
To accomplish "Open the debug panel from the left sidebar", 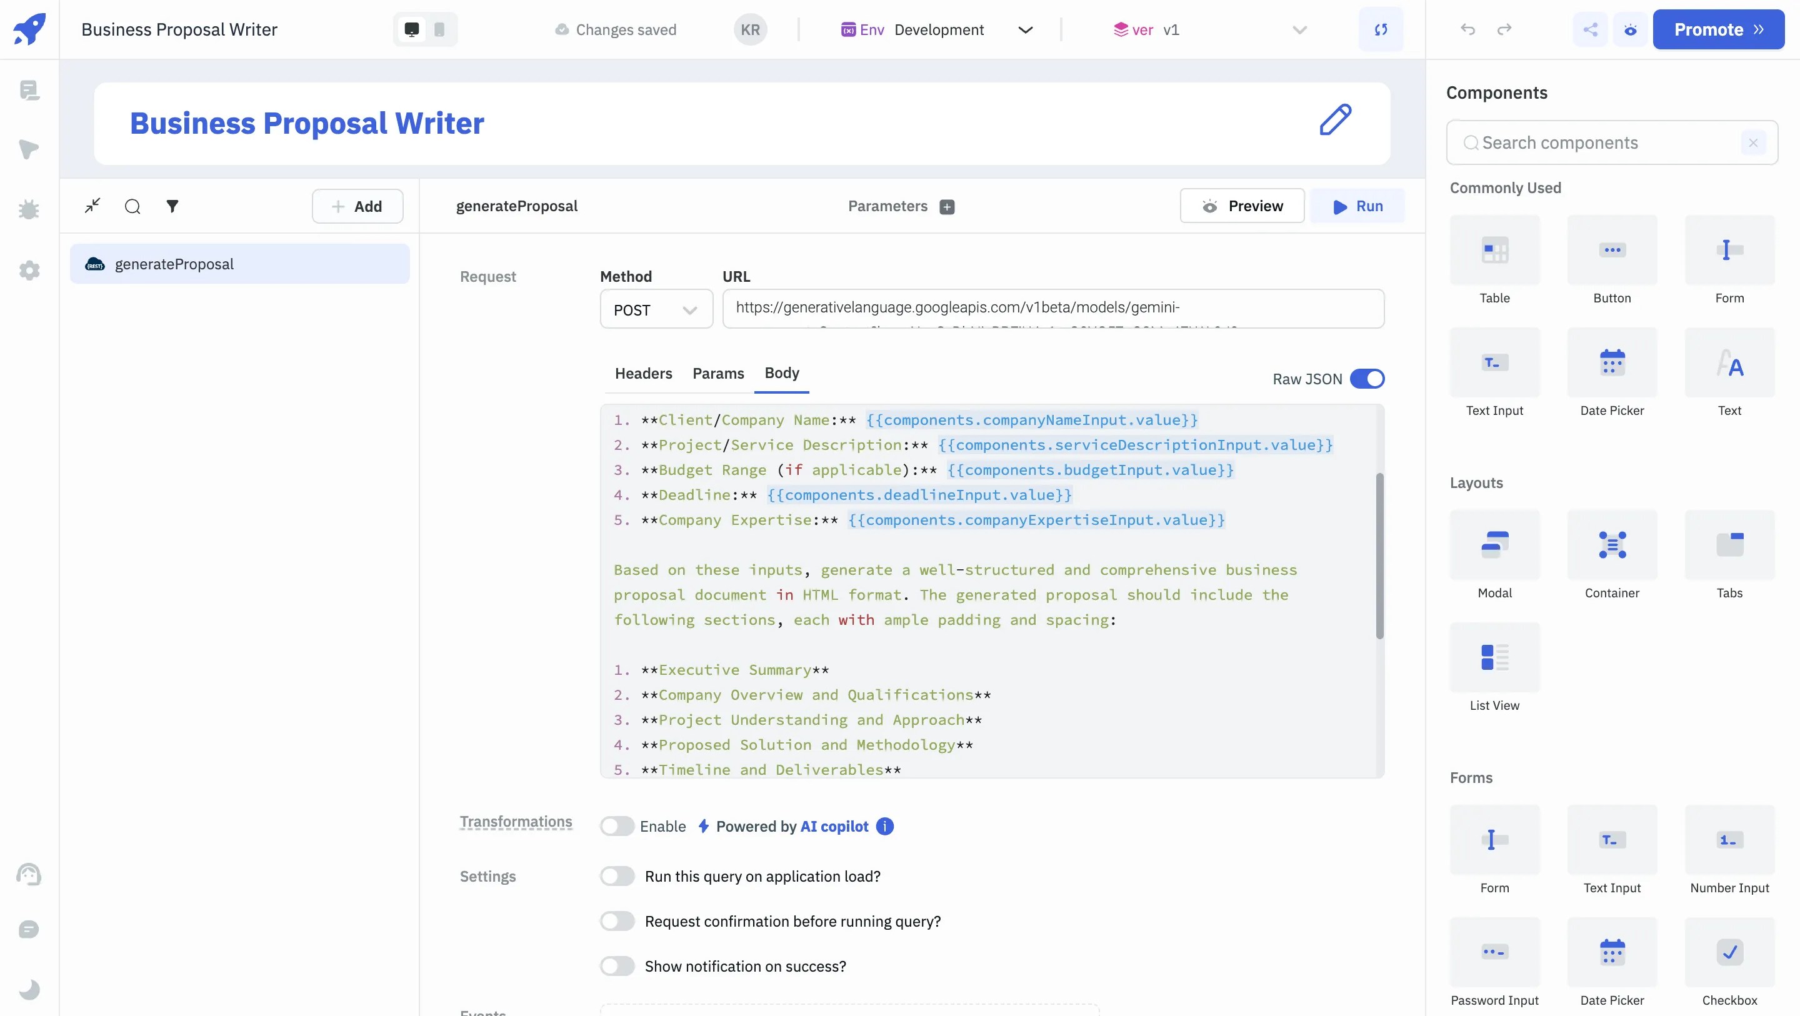I will pyautogui.click(x=29, y=209).
